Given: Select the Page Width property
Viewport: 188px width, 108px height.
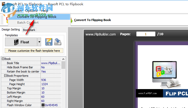Looking at the screenshot, I should [x=21, y=80].
